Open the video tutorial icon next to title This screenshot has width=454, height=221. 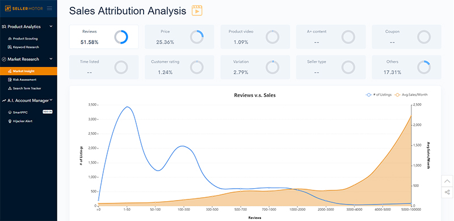197,11
